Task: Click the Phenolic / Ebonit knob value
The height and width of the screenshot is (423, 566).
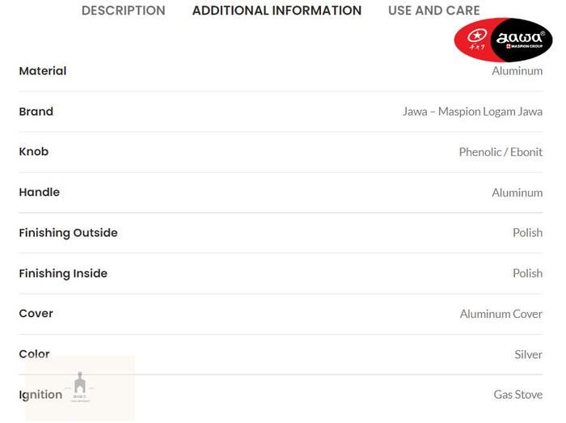Action: coord(501,152)
